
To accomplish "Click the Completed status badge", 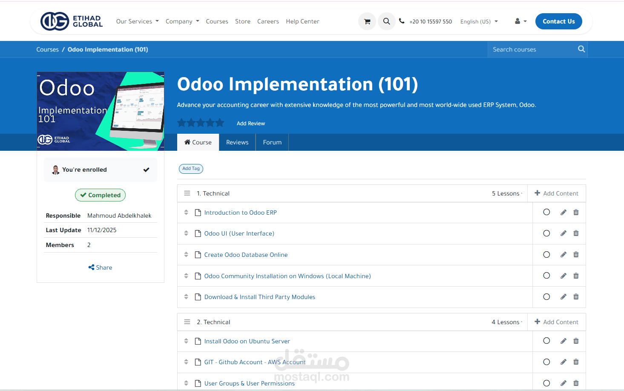I will [x=100, y=195].
